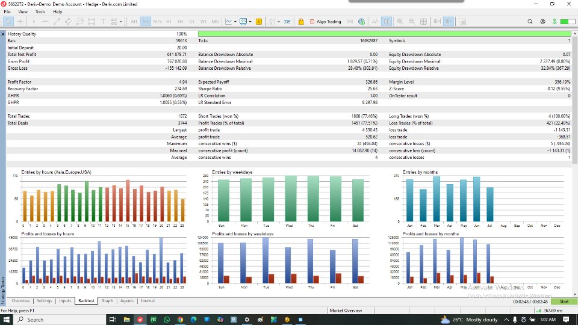This screenshot has height=325, width=578.
Task: Open Google Chrome from the taskbar
Action: 180,320
